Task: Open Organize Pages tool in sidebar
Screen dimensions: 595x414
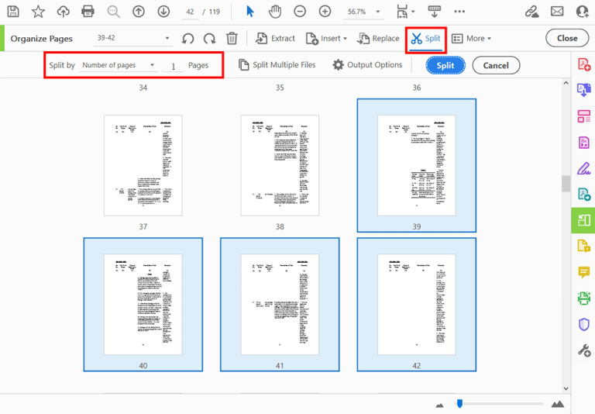Action: click(583, 220)
